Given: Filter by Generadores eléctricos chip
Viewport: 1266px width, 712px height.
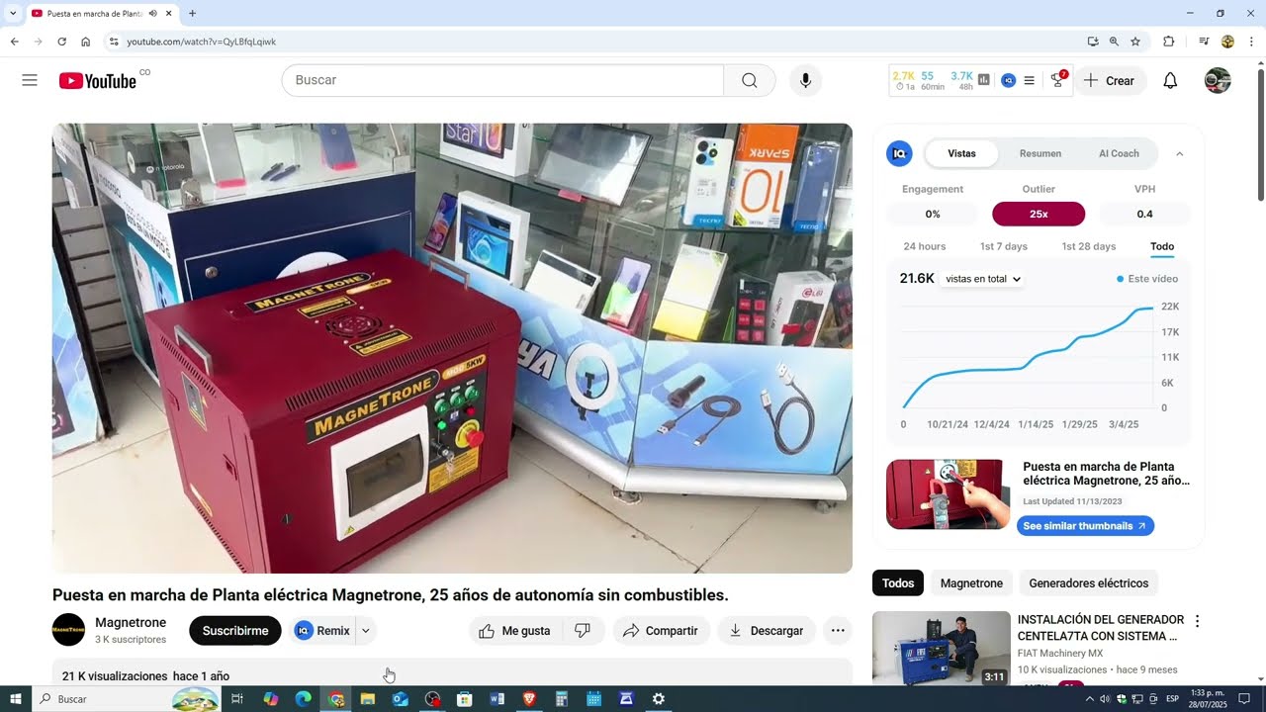Looking at the screenshot, I should (x=1089, y=583).
